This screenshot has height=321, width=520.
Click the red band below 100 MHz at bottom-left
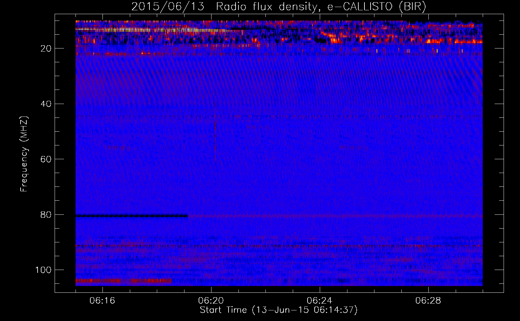(x=124, y=281)
